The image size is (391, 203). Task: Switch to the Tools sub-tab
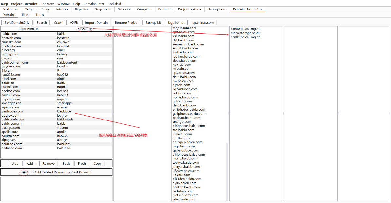point(39,15)
